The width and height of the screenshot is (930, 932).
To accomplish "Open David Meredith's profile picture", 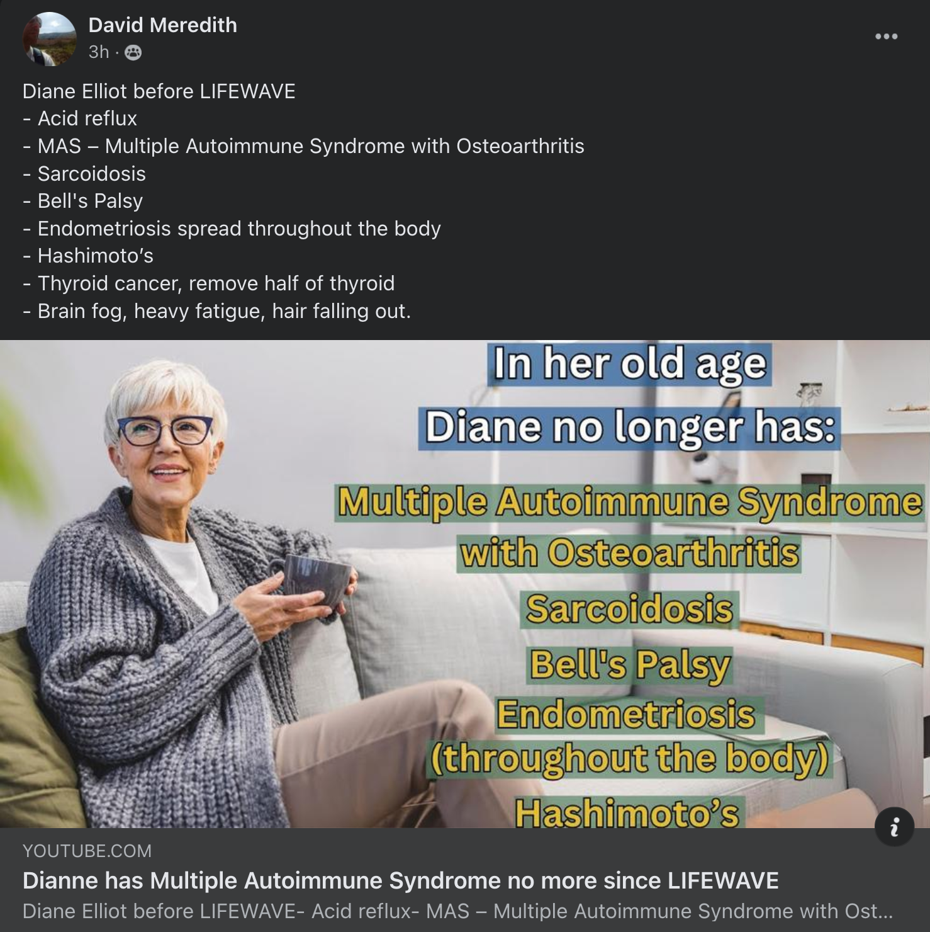I will coord(50,39).
